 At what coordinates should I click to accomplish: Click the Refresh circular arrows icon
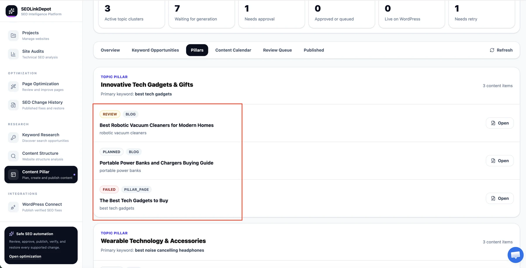[492, 50]
